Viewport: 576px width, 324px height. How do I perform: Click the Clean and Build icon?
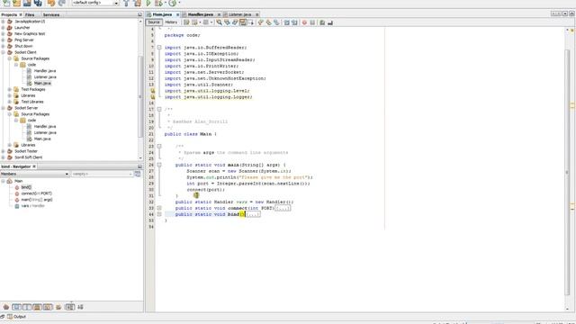(138, 3)
